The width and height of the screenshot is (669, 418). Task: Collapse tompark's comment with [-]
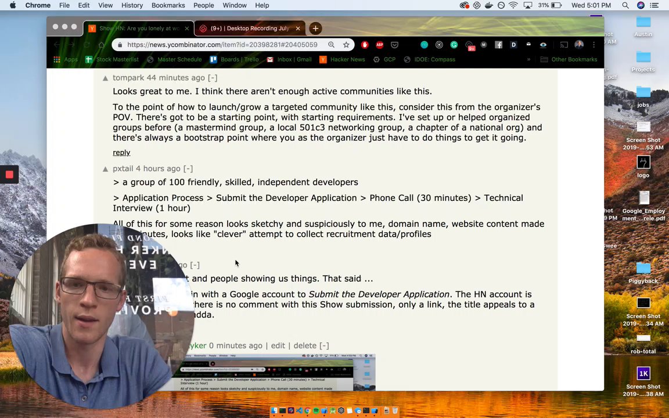pos(213,78)
